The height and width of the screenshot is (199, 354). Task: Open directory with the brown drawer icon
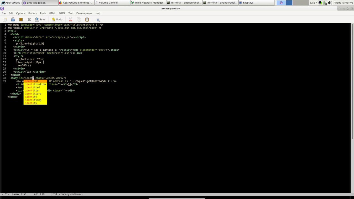point(21,19)
